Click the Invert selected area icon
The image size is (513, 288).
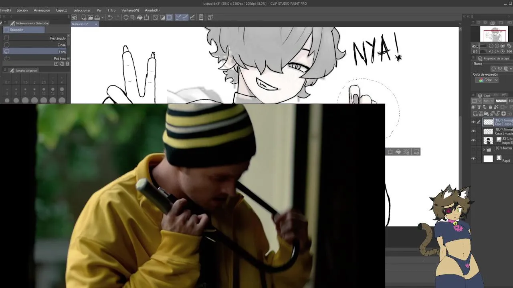162,17
